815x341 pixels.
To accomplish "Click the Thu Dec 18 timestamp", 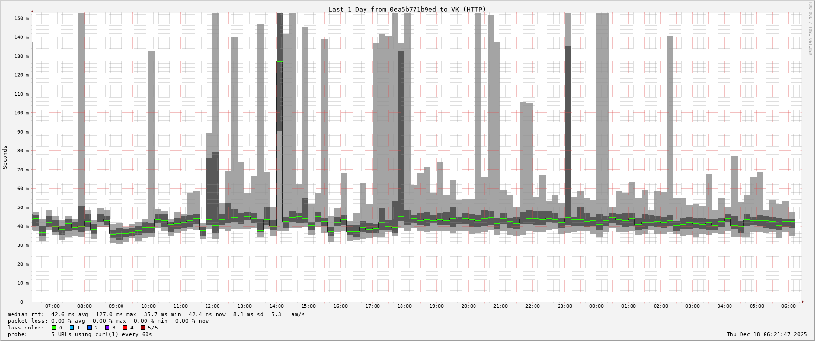I will click(x=766, y=335).
